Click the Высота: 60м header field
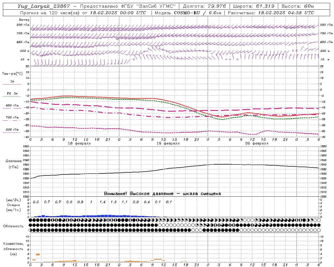 pos(298,6)
